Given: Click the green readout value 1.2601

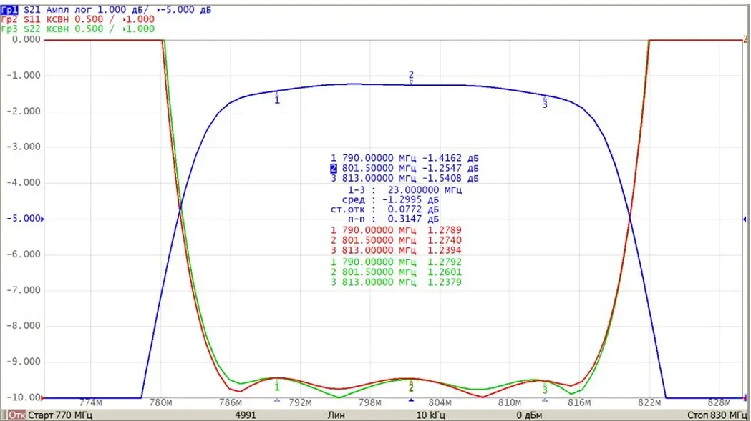Looking at the screenshot, I should (x=445, y=272).
